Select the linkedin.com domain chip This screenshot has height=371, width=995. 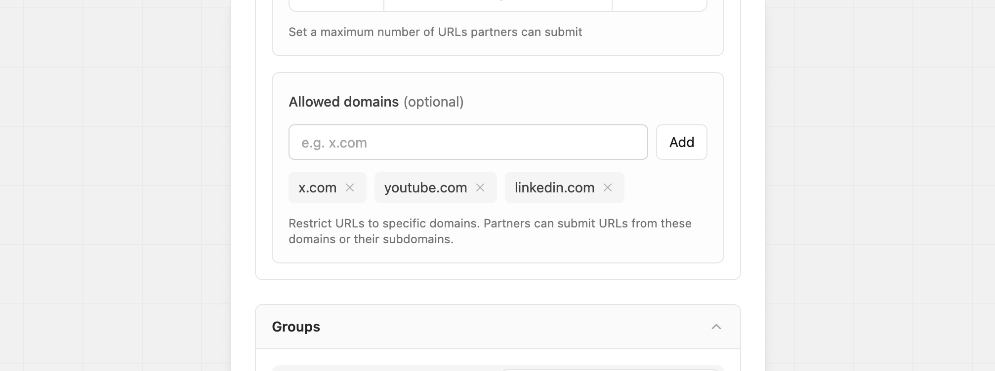(x=554, y=187)
